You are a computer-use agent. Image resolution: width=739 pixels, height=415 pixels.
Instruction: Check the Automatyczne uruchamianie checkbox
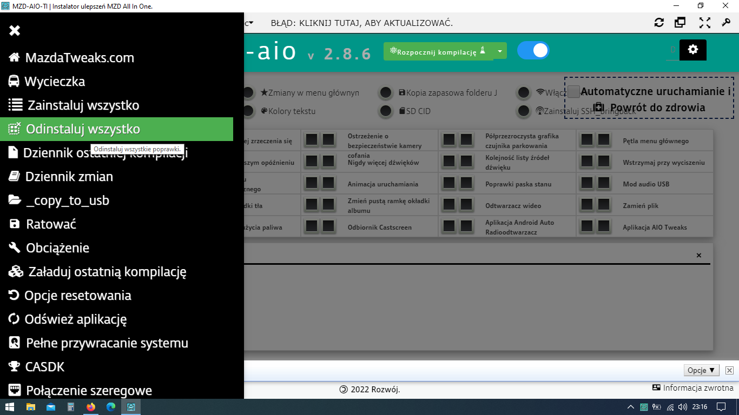coord(573,92)
